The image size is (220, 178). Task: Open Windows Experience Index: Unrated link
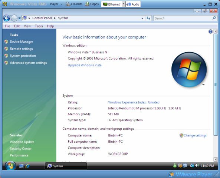134,102
